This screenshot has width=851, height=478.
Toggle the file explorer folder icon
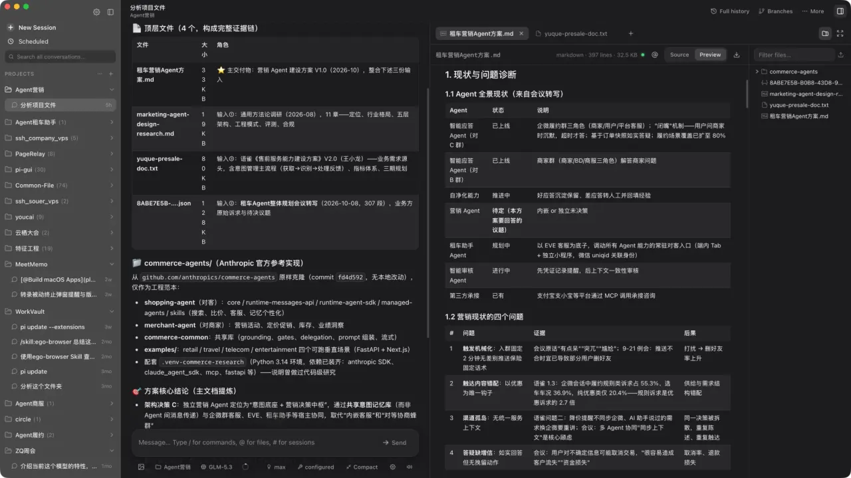(825, 33)
